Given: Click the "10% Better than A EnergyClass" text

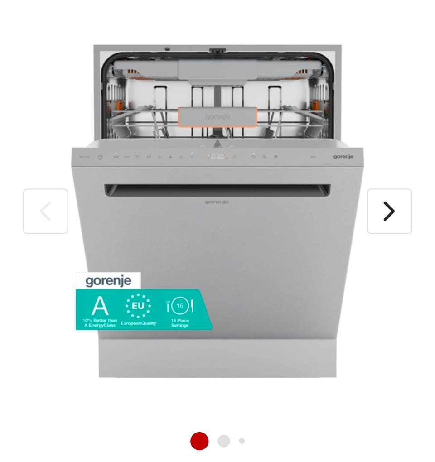Looking at the screenshot, I should click(100, 323).
